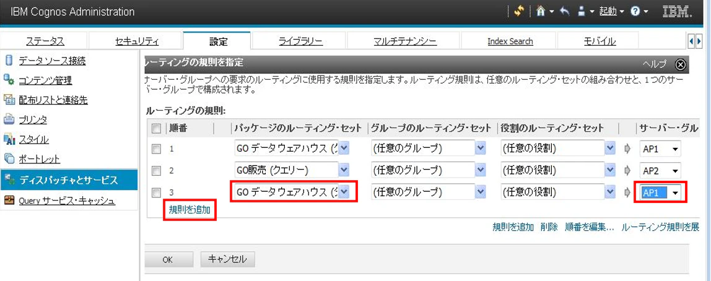The height and width of the screenshot is (281, 711).
Task: Click the back arrow icon in header
Action: [x=565, y=11]
